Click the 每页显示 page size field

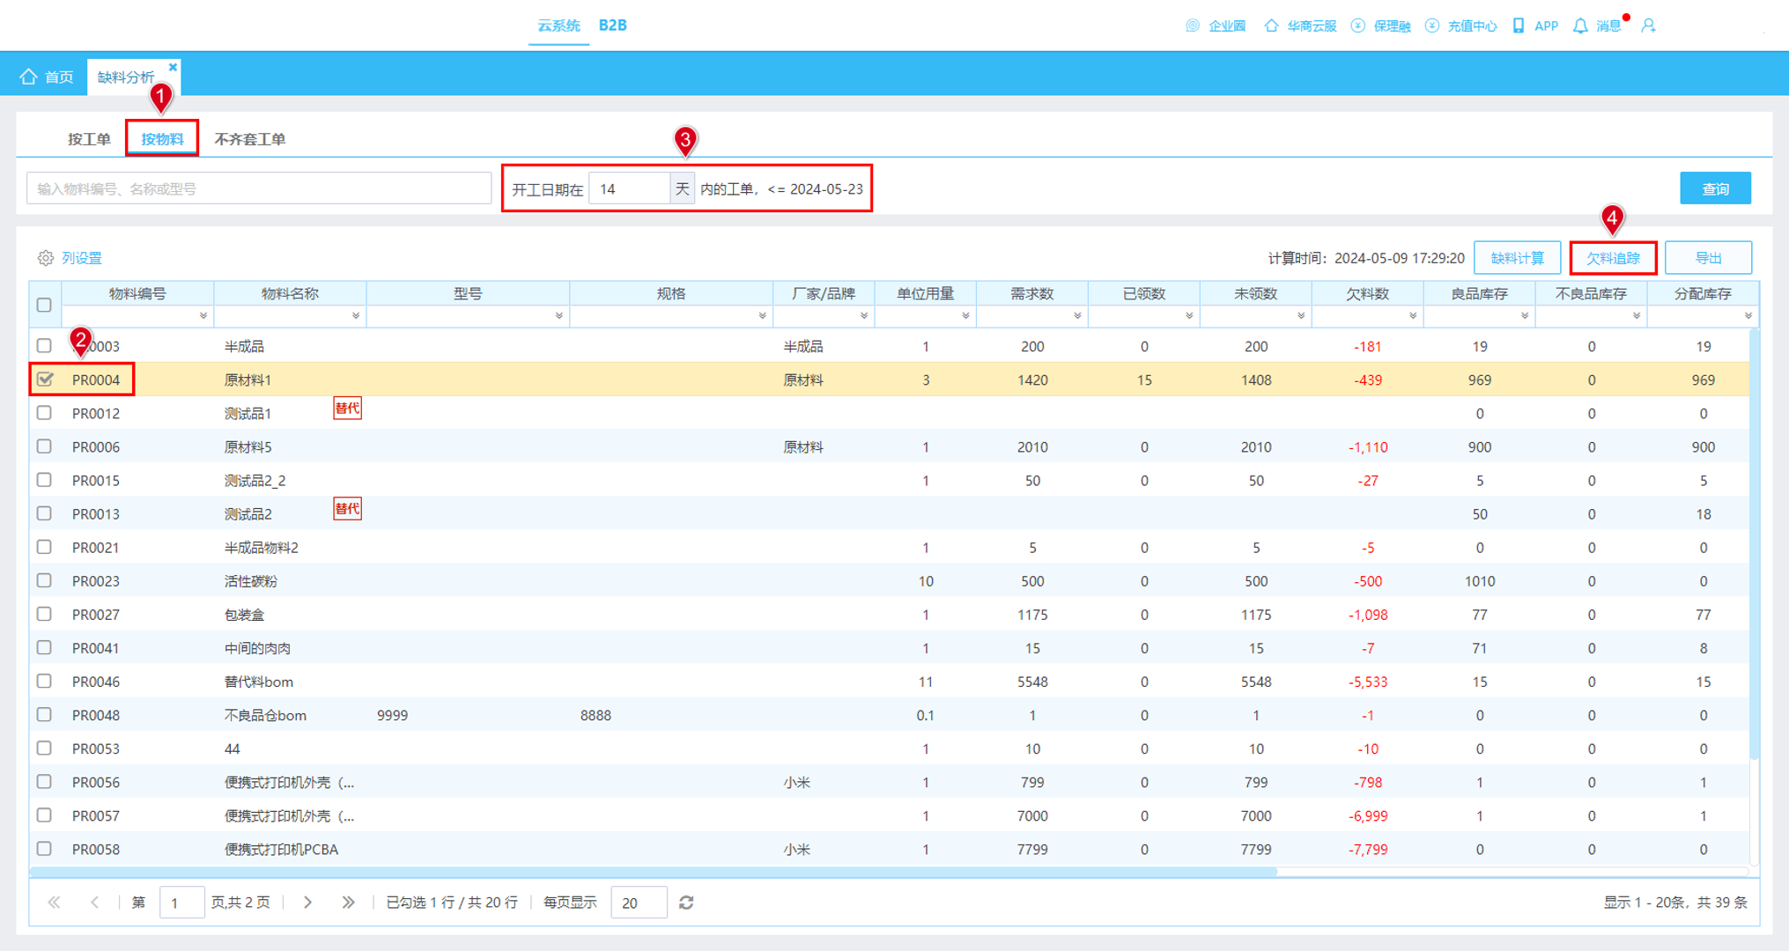click(639, 903)
